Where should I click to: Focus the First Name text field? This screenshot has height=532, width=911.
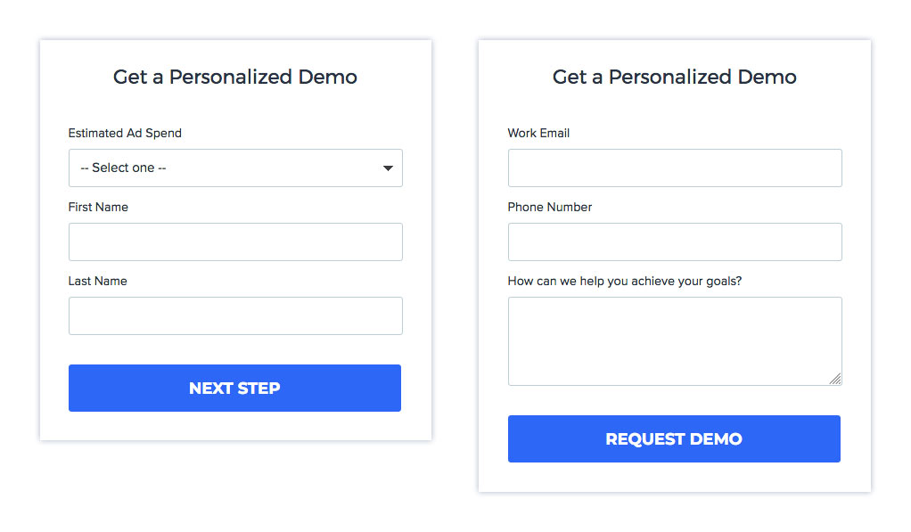coord(235,241)
